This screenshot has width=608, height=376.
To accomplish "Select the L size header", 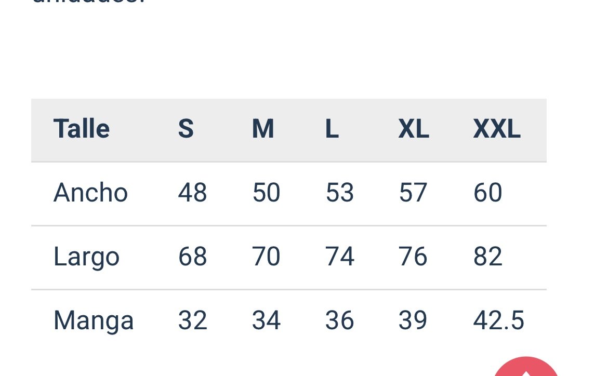I will point(332,129).
